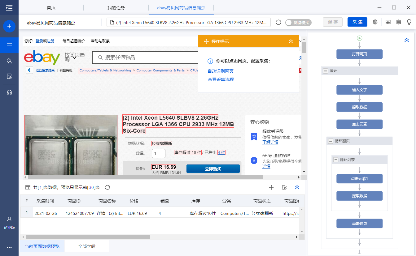Switch to the 首页 tab
The image size is (416, 256).
pos(51,8)
